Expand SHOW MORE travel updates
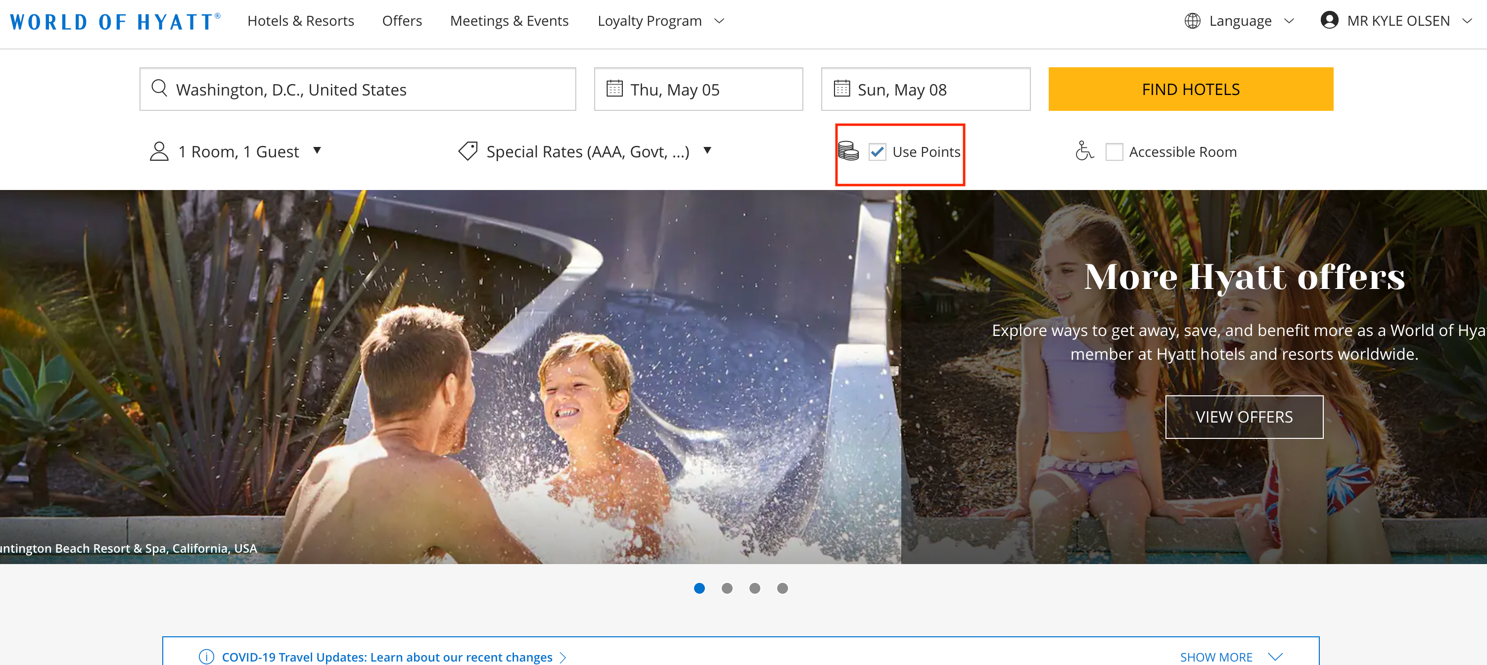Viewport: 1487px width, 665px height. pos(1231,657)
